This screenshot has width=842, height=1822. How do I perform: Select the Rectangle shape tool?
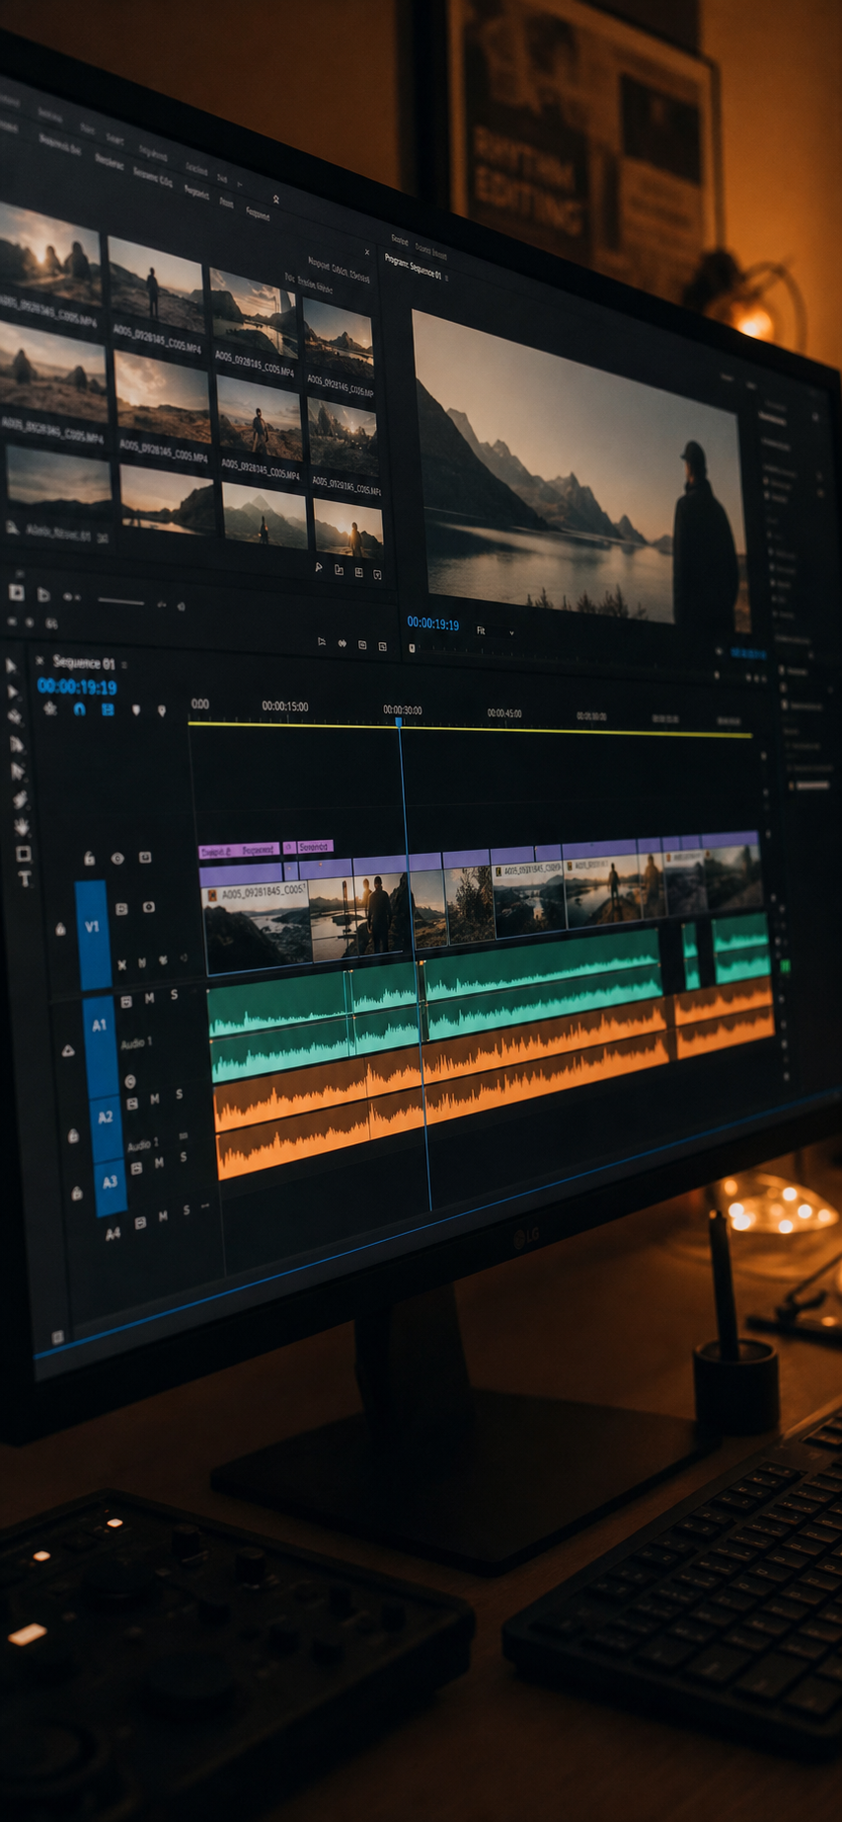pyautogui.click(x=24, y=854)
